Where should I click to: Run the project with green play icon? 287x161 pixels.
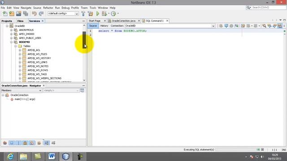pos(98,14)
